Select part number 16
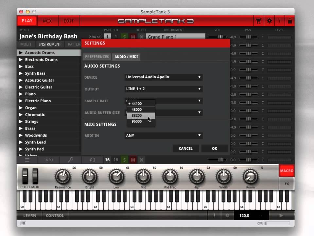 coord(107,160)
